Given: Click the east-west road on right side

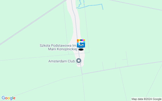Looking at the screenshot, I should [122, 68].
